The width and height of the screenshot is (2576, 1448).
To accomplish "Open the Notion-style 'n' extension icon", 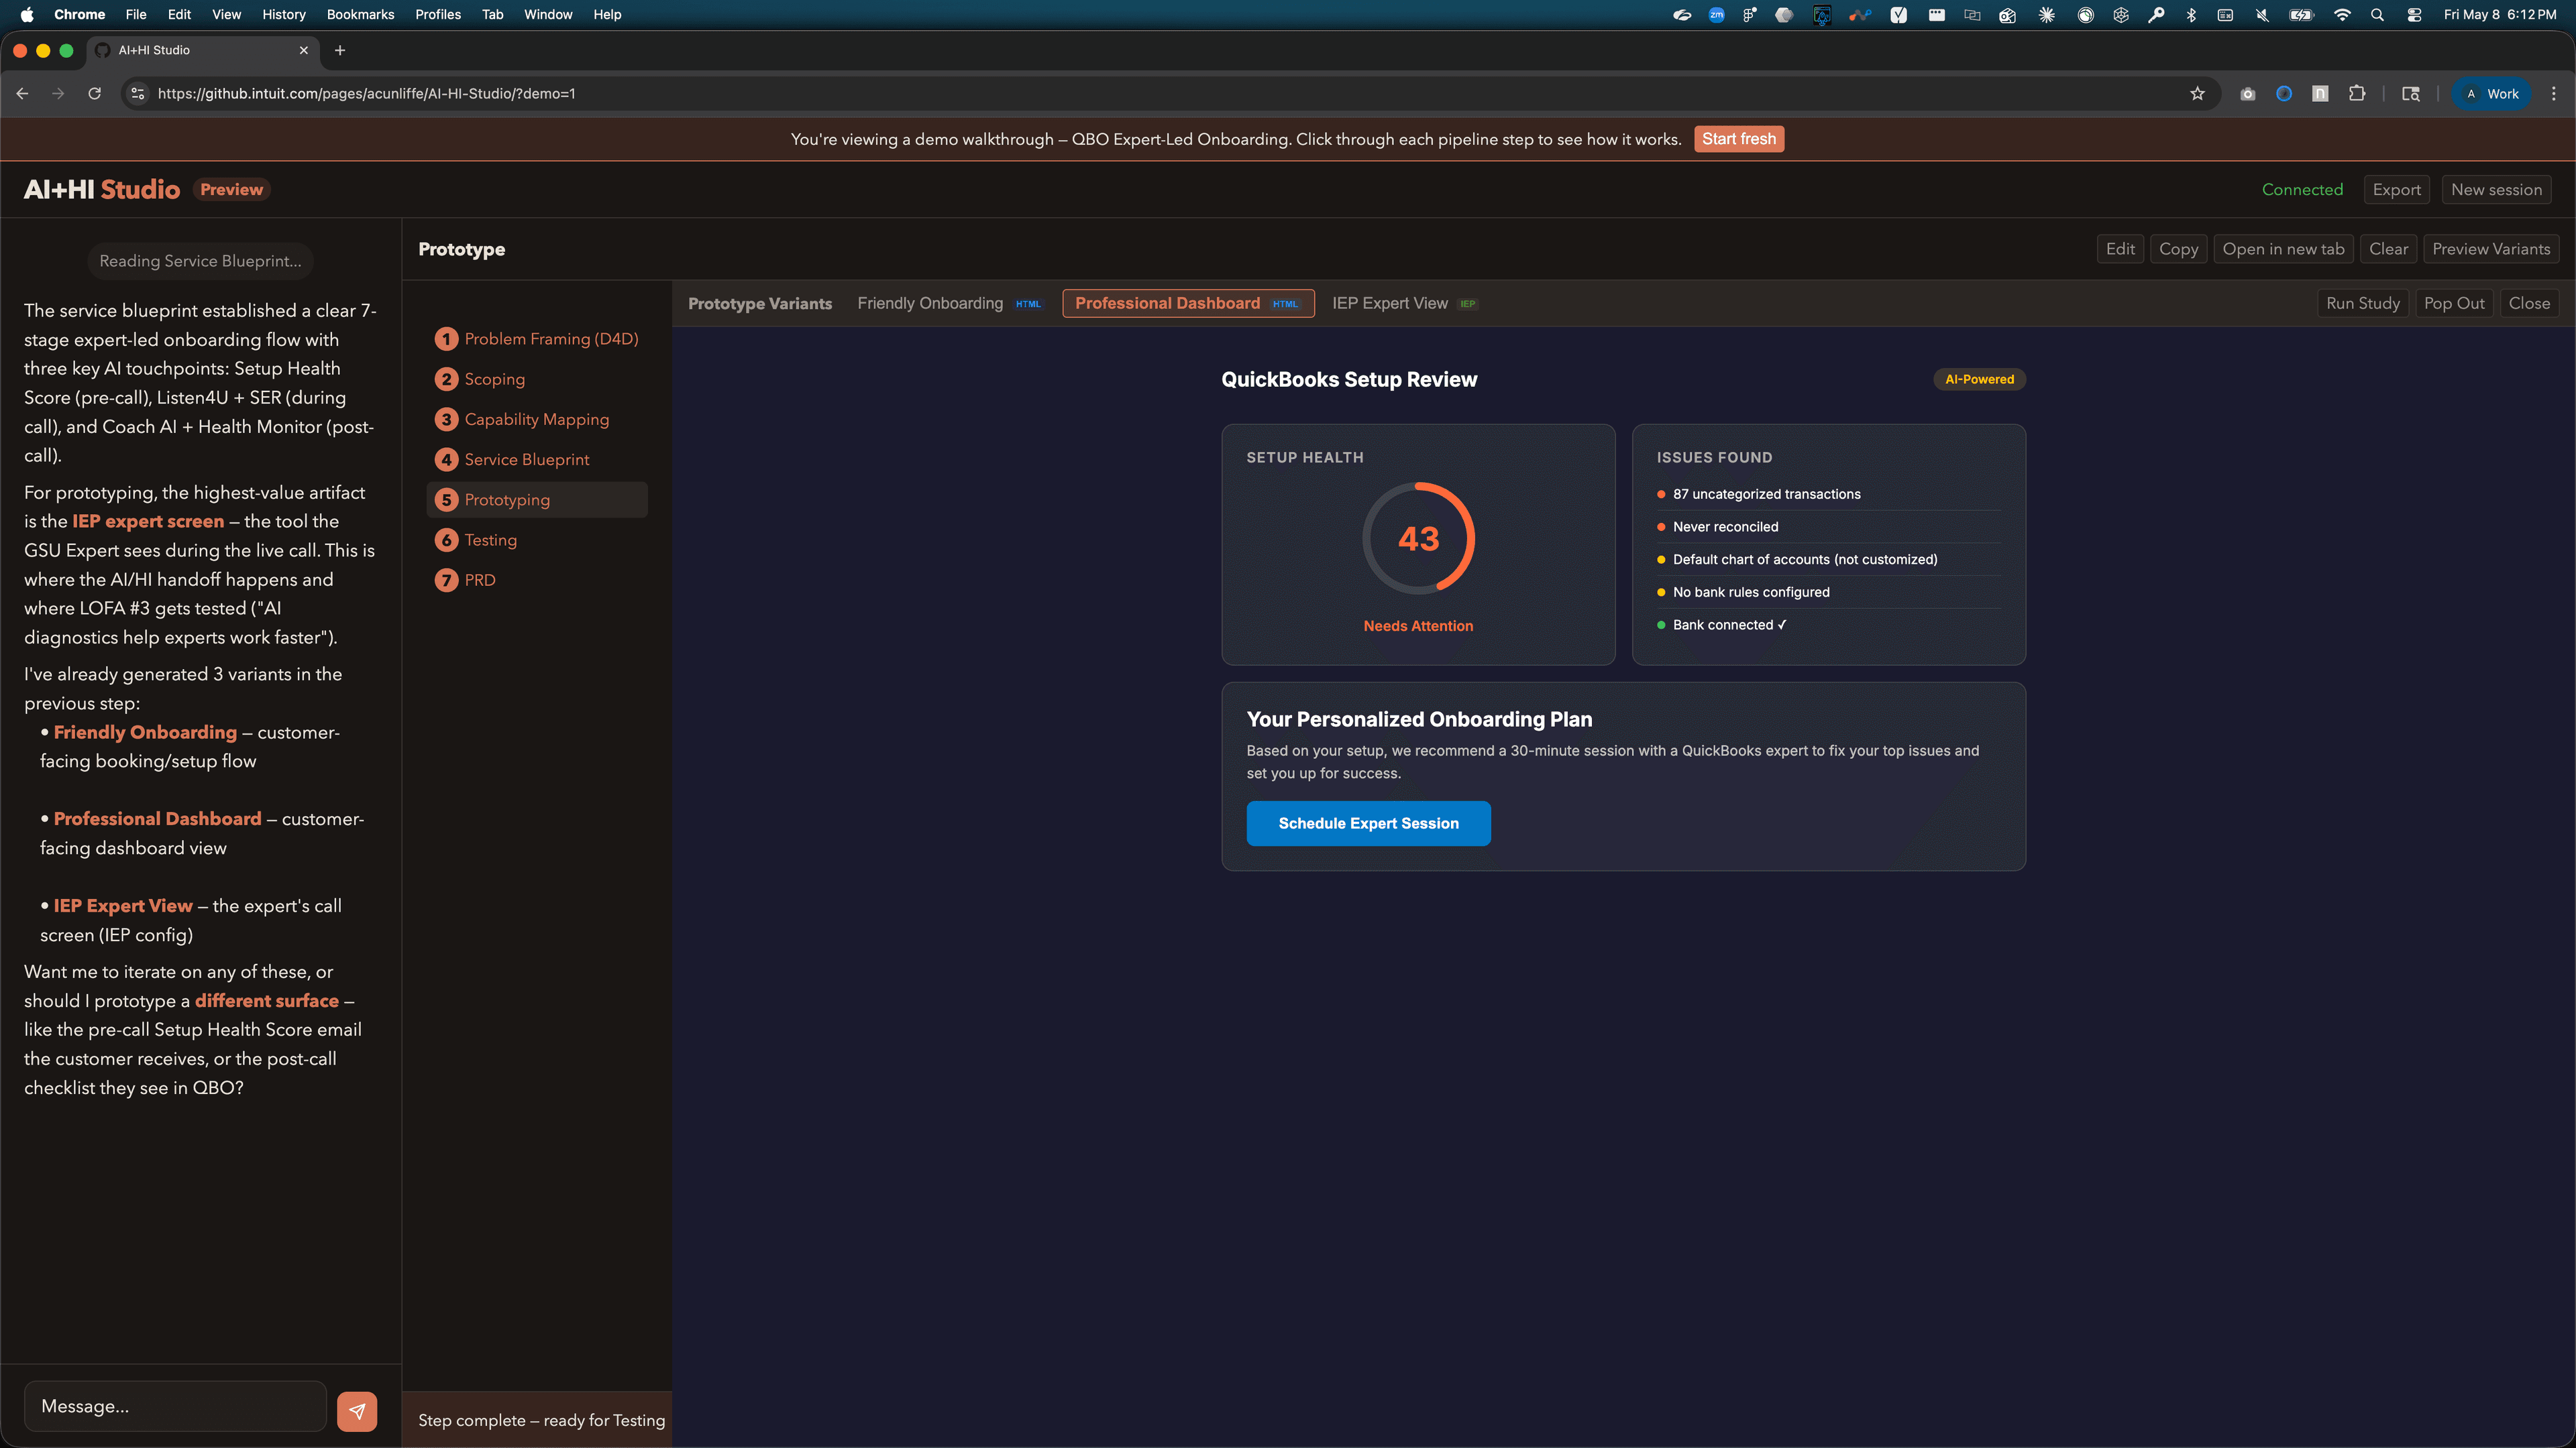I will [2320, 94].
